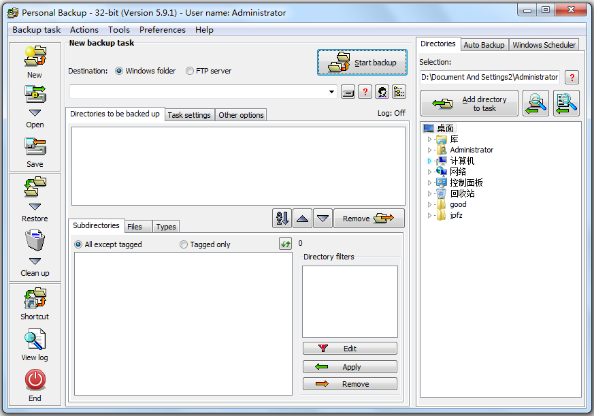Screen dimensions: 594x416
Task: Click Apply directory filter button
Action: pyautogui.click(x=350, y=367)
